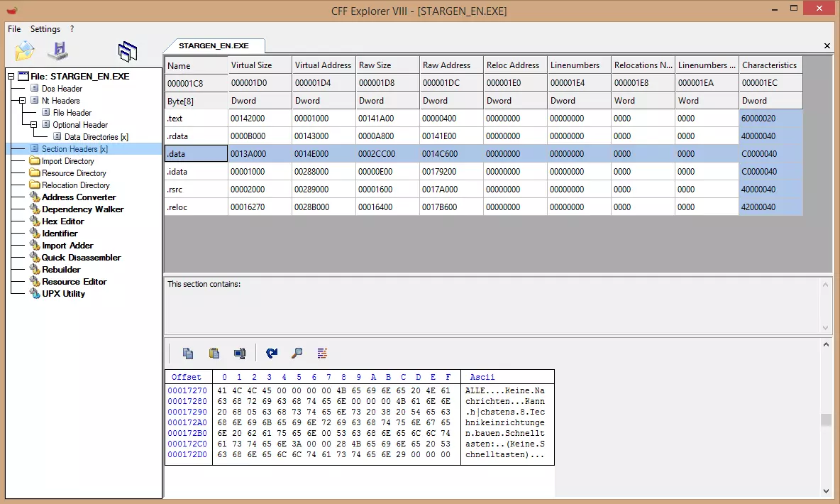Collapse the File: STARGEN_EN.EXE root node
This screenshot has width=840, height=504.
click(x=11, y=76)
